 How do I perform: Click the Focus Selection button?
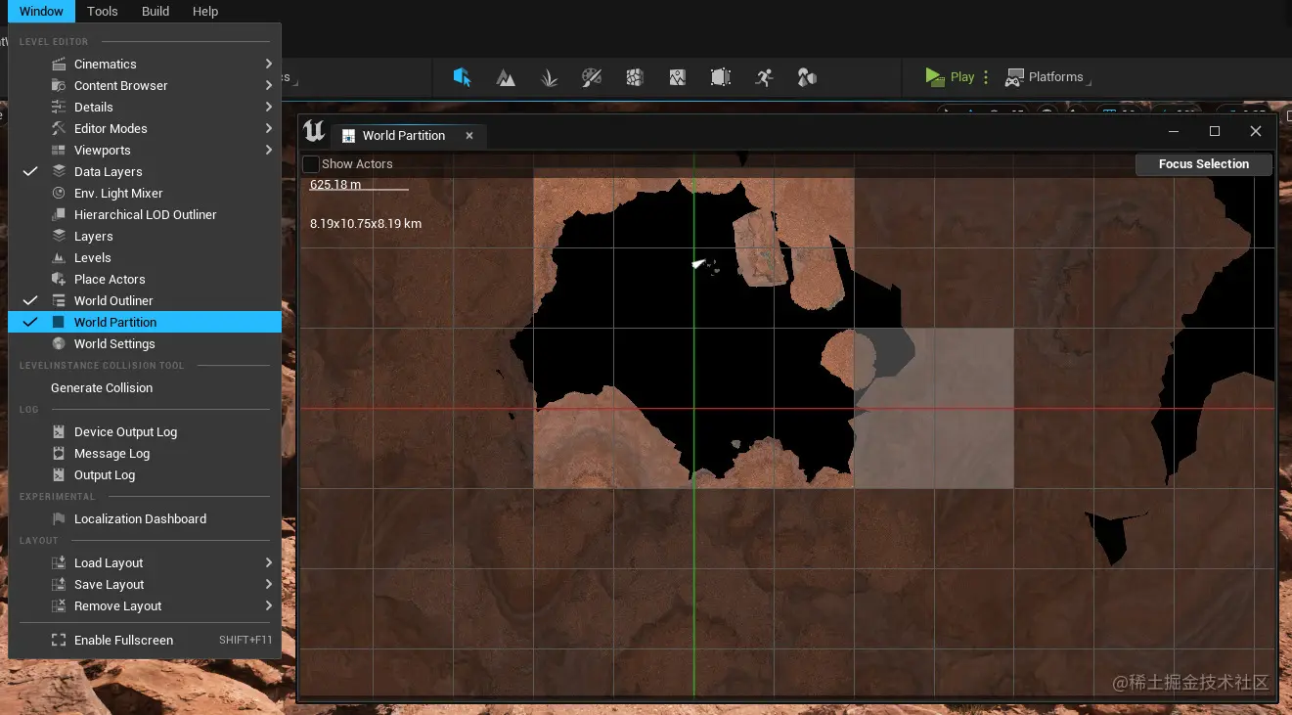pos(1204,164)
